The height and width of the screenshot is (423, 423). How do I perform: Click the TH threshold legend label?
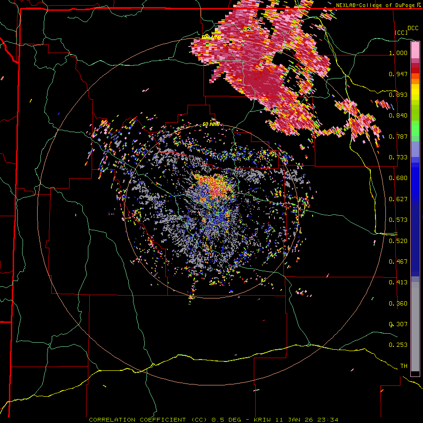404,366
